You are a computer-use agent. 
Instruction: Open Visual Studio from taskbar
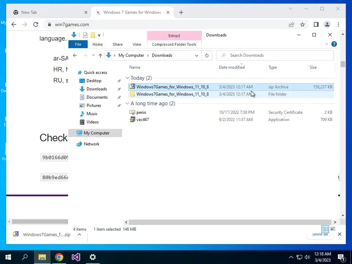(76, 257)
